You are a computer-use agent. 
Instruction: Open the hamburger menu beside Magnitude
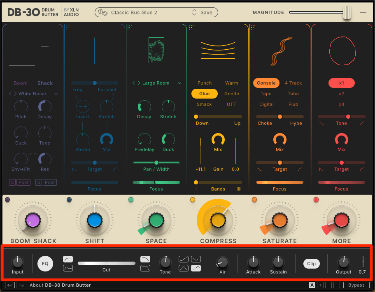[x=363, y=13]
